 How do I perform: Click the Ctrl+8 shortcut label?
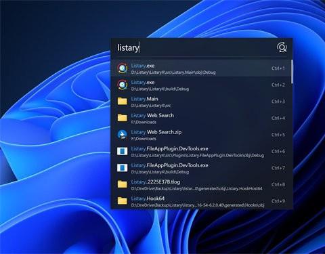coord(278,184)
